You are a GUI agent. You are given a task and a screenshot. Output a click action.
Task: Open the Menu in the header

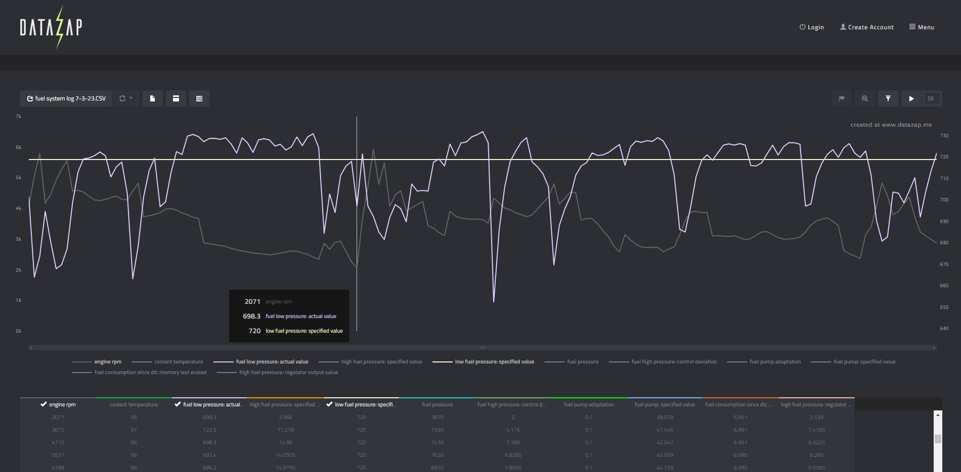pos(922,27)
